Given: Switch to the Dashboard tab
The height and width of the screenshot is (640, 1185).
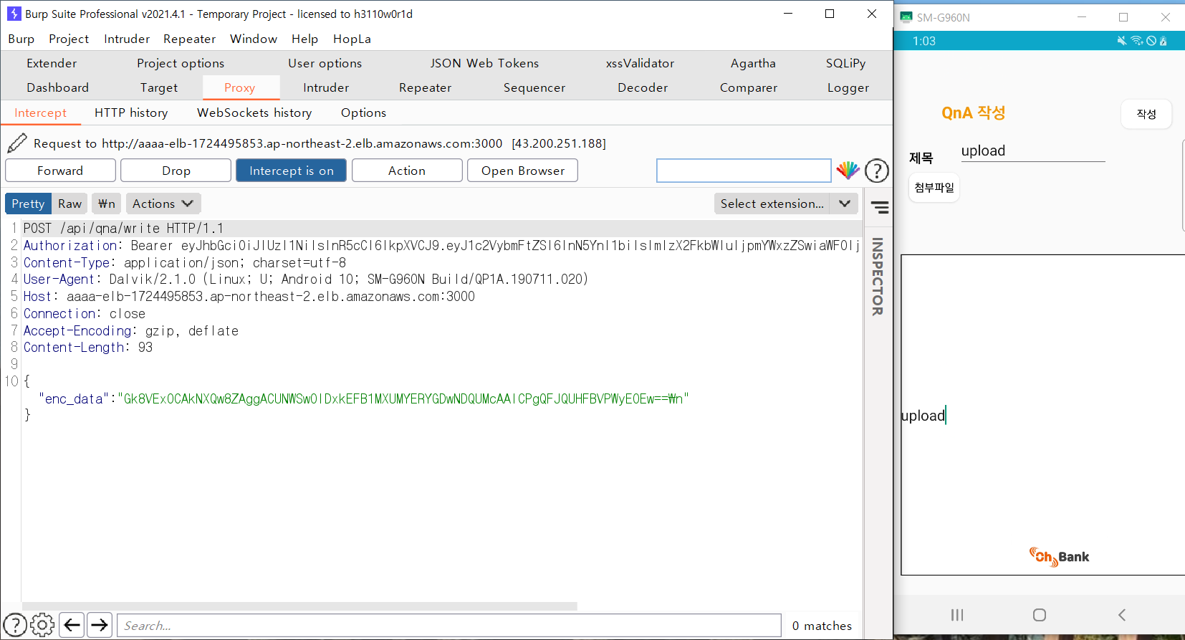Looking at the screenshot, I should pyautogui.click(x=57, y=87).
